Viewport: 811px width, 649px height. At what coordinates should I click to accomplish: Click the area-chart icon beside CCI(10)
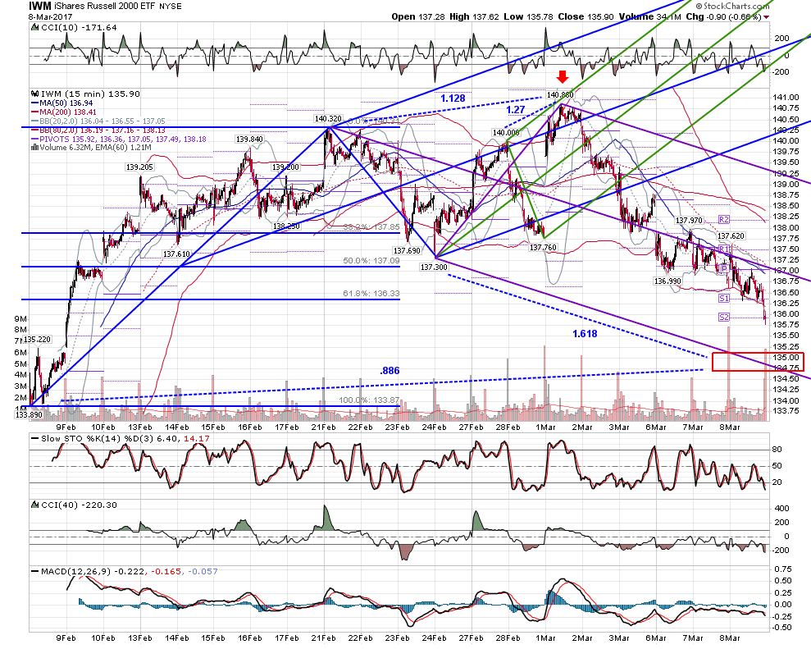point(34,27)
